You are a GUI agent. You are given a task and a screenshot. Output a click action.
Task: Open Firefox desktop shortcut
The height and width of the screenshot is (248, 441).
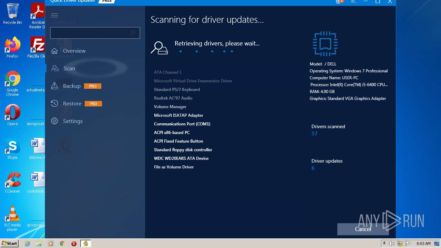tap(12, 48)
